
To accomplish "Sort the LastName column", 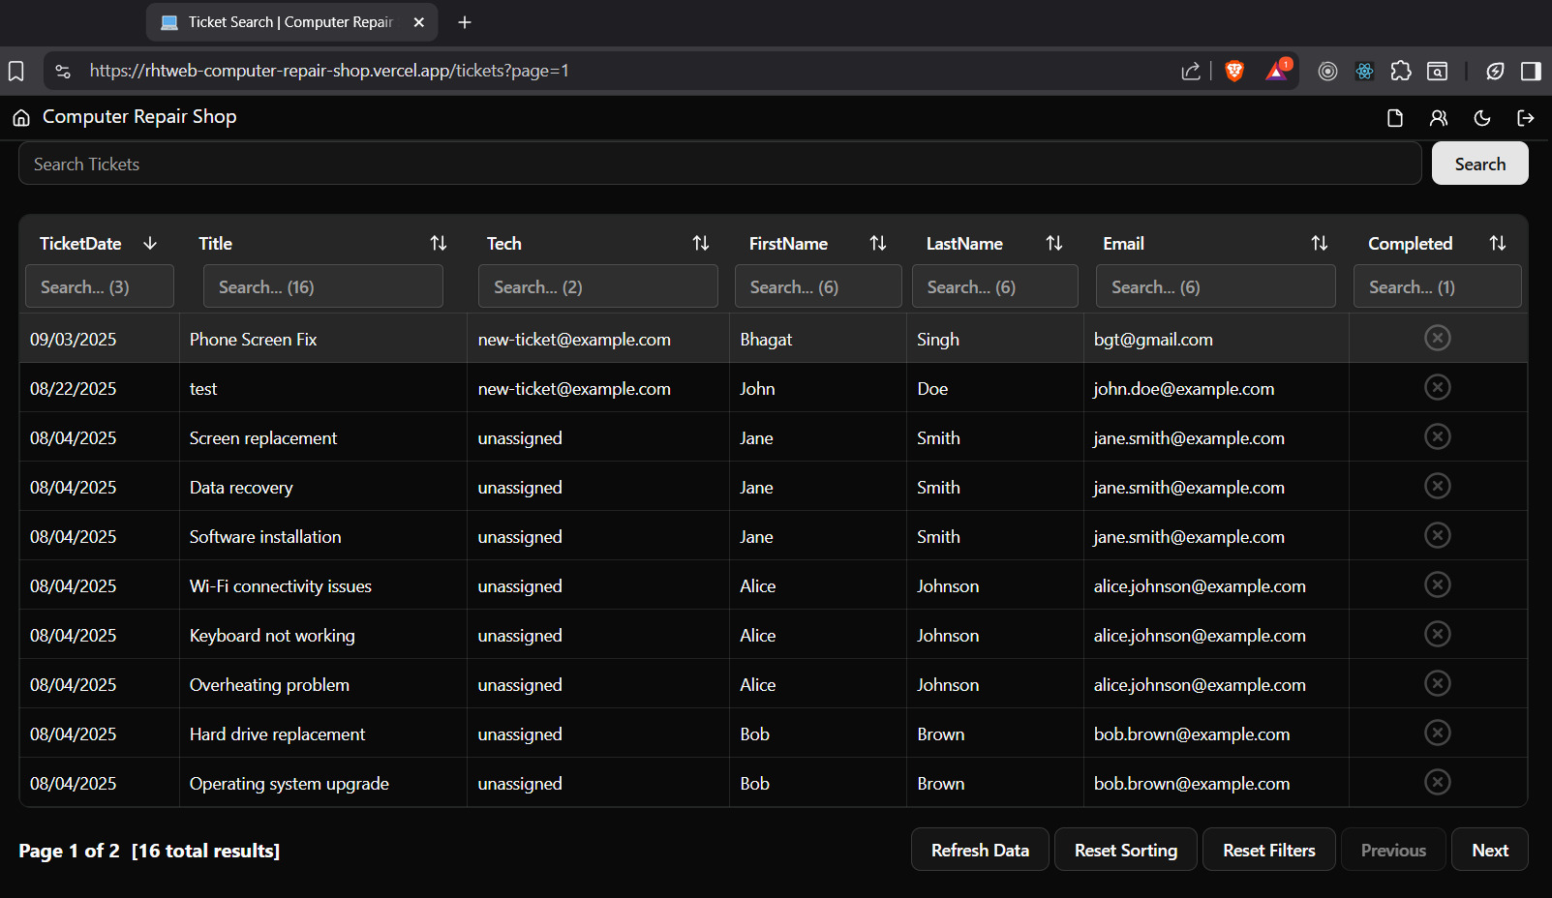I will [1054, 243].
